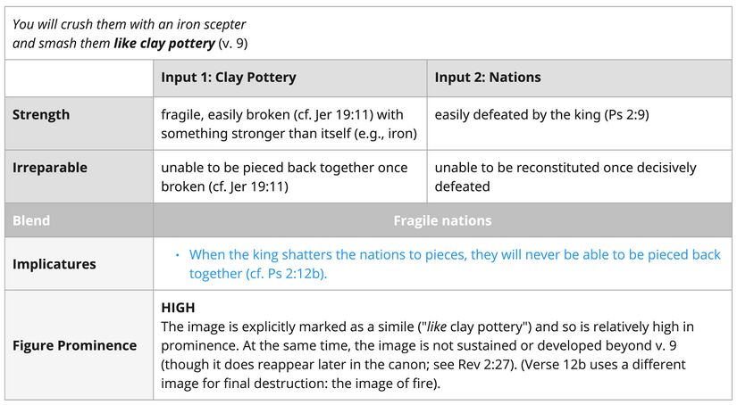
Task: Click the "fragile, easily broken" clay pottery cell
Action: [x=282, y=123]
